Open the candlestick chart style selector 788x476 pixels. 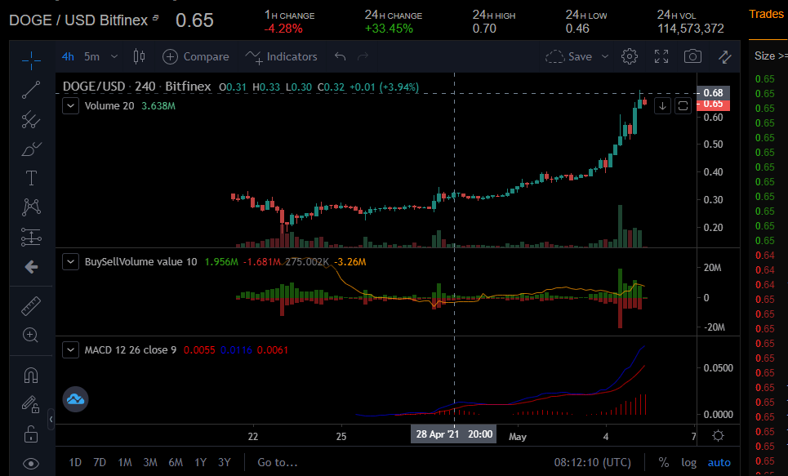(x=139, y=56)
